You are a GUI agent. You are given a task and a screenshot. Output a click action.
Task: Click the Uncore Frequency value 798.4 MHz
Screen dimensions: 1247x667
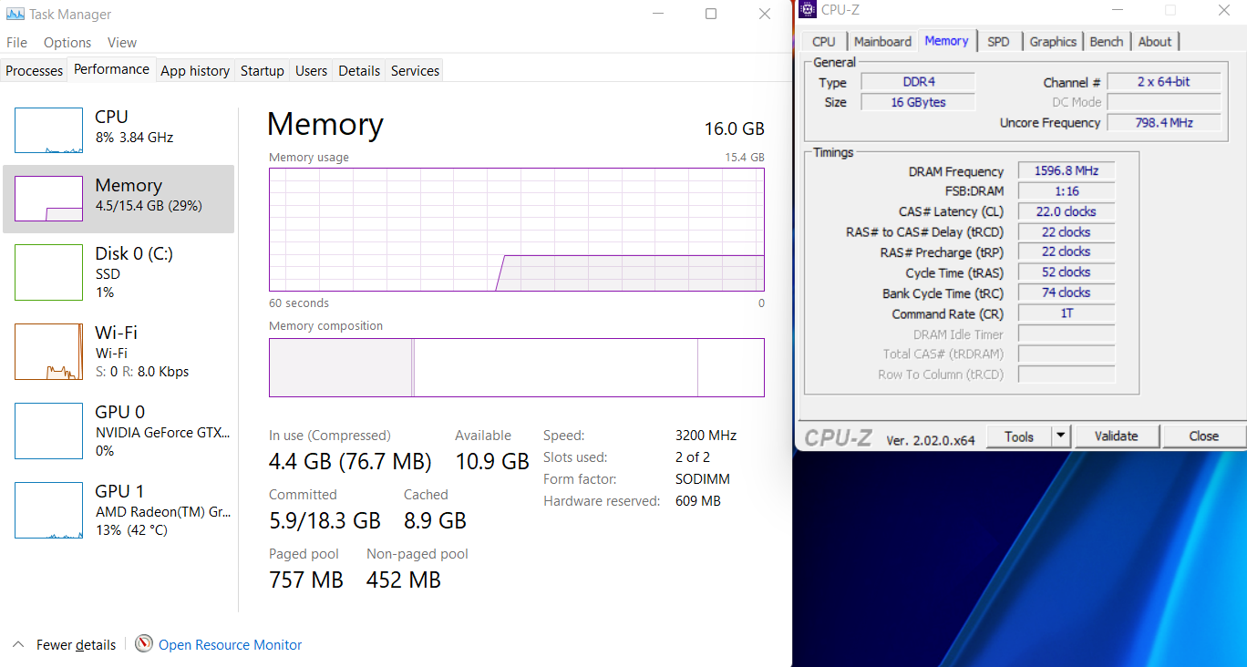[x=1163, y=122]
